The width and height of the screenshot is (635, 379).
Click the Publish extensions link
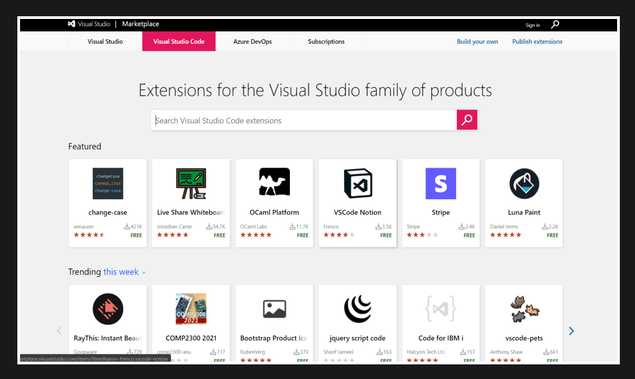point(537,41)
